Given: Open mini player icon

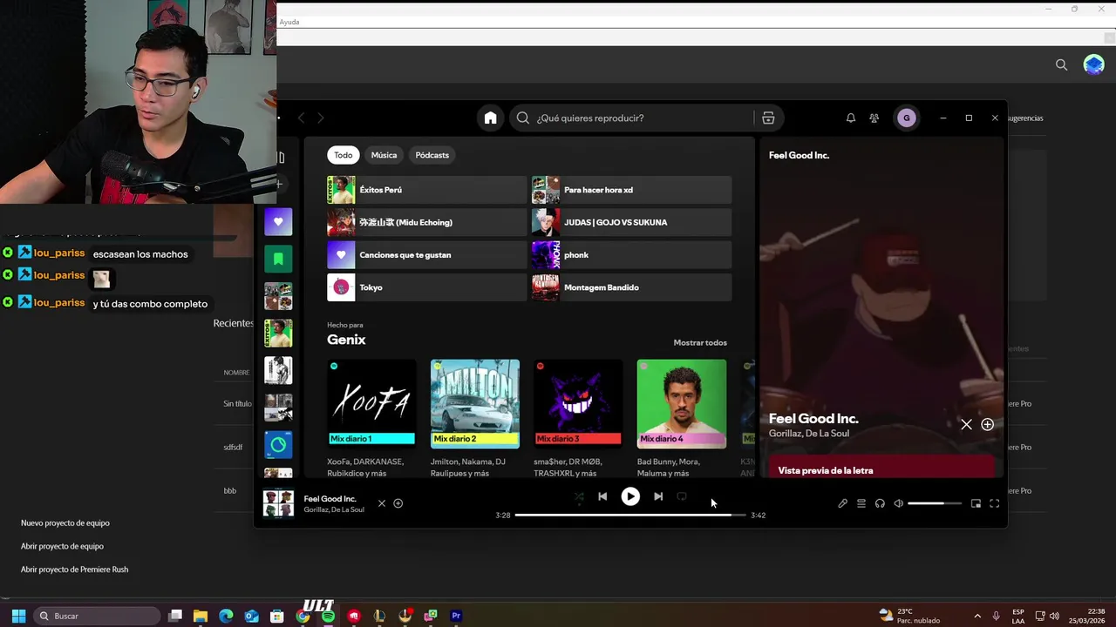Looking at the screenshot, I should (976, 503).
